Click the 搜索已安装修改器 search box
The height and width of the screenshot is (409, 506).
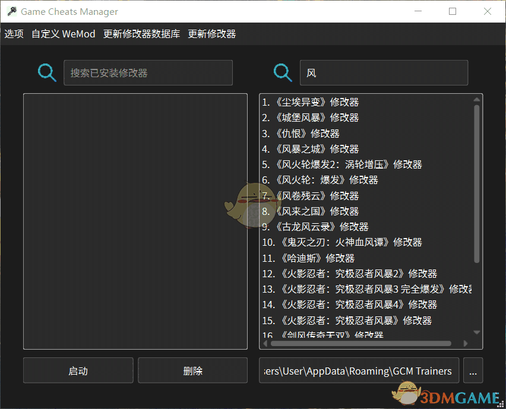tap(148, 72)
